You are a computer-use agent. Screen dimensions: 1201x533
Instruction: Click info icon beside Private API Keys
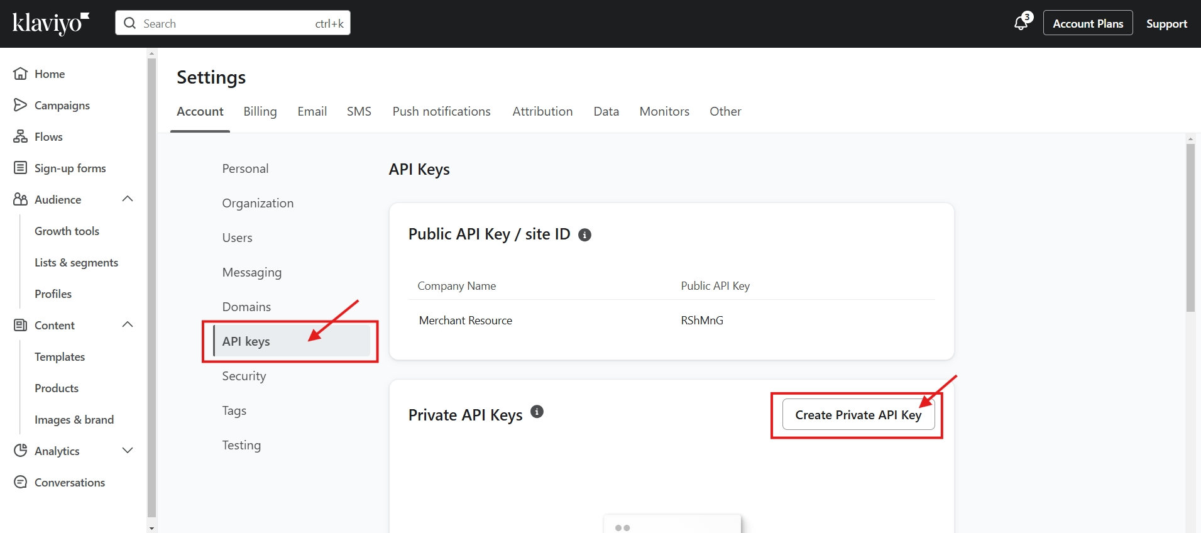[x=537, y=412]
